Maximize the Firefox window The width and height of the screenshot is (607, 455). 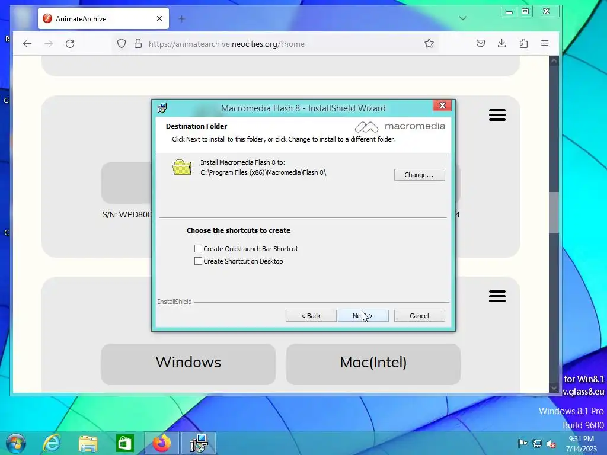pos(525,12)
